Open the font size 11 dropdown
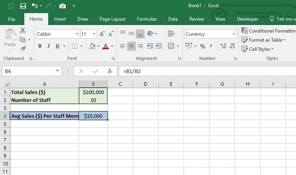296x175 pixels. (x=94, y=34)
